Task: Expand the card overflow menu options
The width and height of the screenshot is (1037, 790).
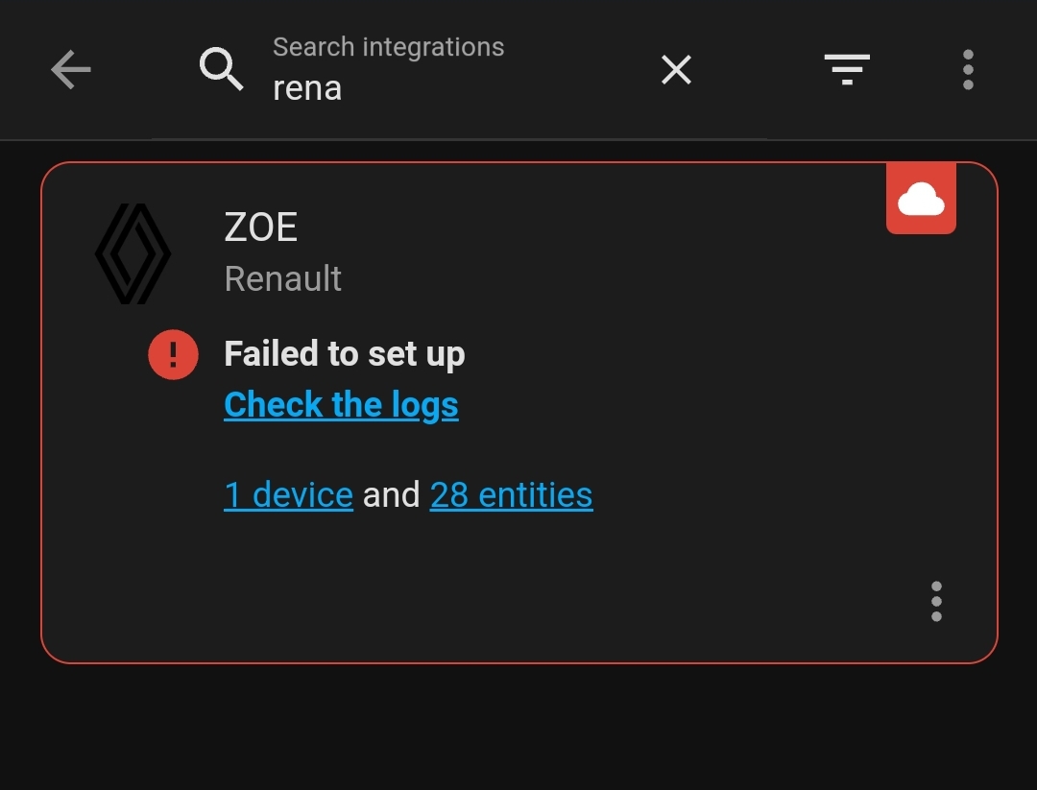Action: coord(936,601)
